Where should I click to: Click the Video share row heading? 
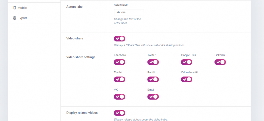(x=75, y=38)
